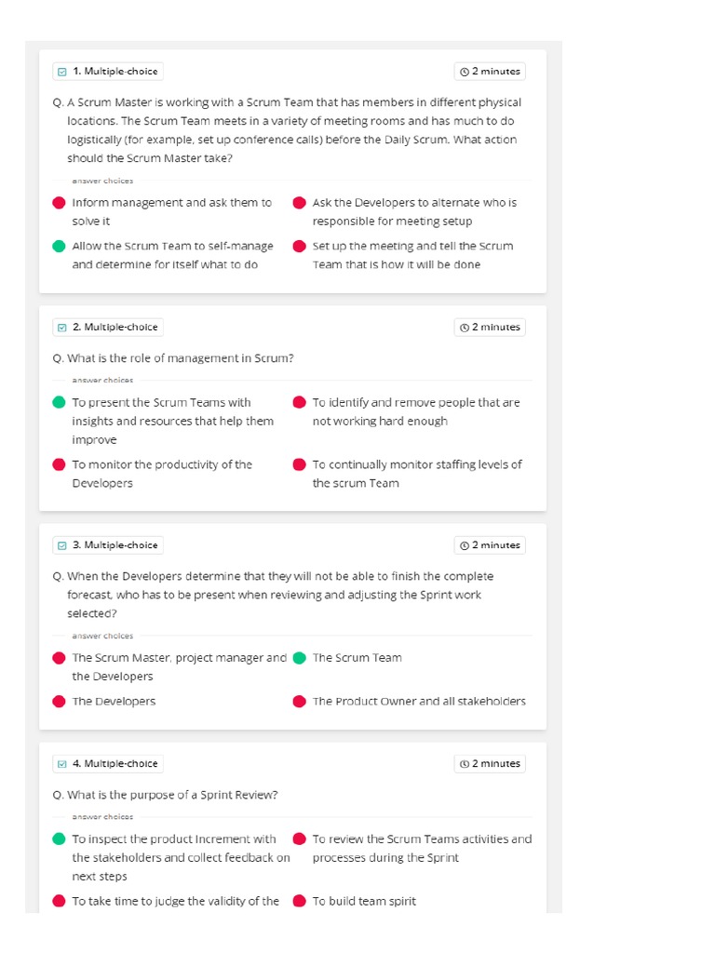
Task: Click the clock icon on question 4 timer
Action: 464,764
